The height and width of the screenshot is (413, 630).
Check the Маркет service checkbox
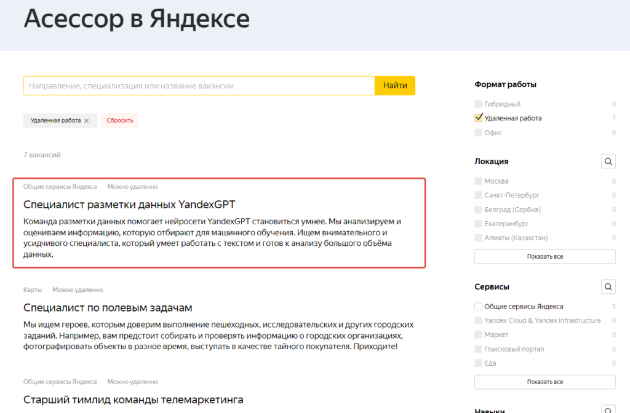[478, 335]
